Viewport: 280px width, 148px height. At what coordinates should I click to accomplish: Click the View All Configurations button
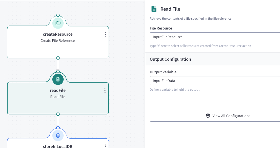215,116
